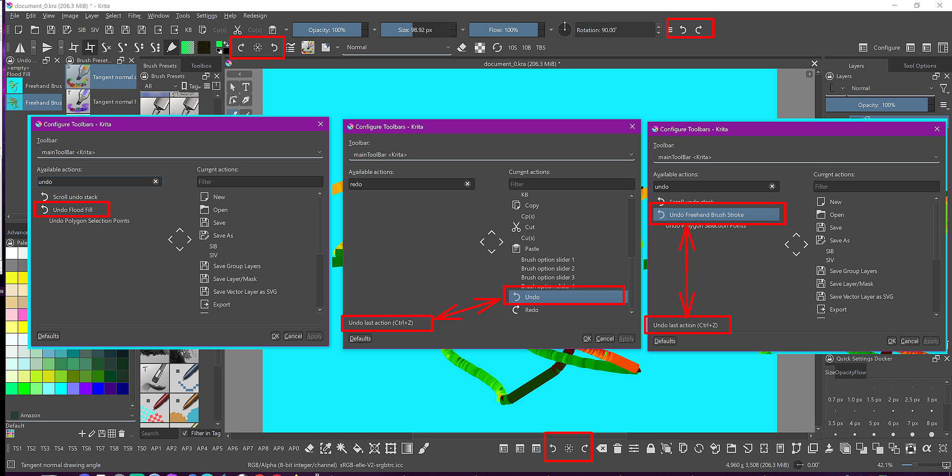Toggle the Filter in Tag checkbox
This screenshot has width=952, height=476.
pos(185,433)
